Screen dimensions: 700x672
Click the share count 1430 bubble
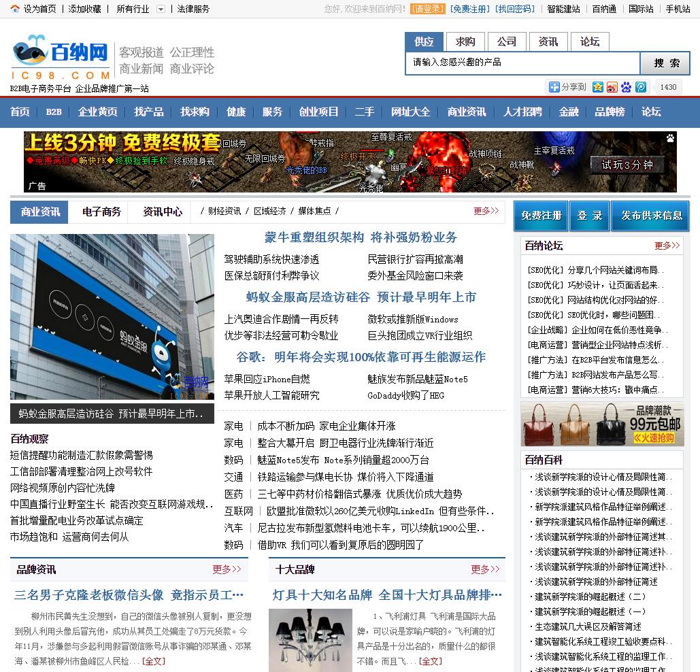(x=667, y=87)
